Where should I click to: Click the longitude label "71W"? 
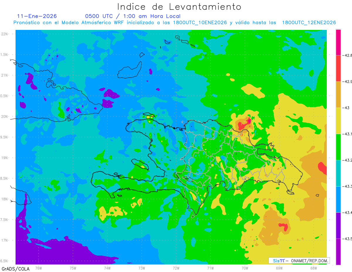click(210, 268)
